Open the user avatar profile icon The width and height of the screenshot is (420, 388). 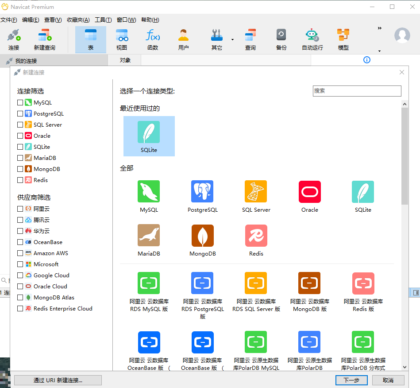[x=402, y=35]
